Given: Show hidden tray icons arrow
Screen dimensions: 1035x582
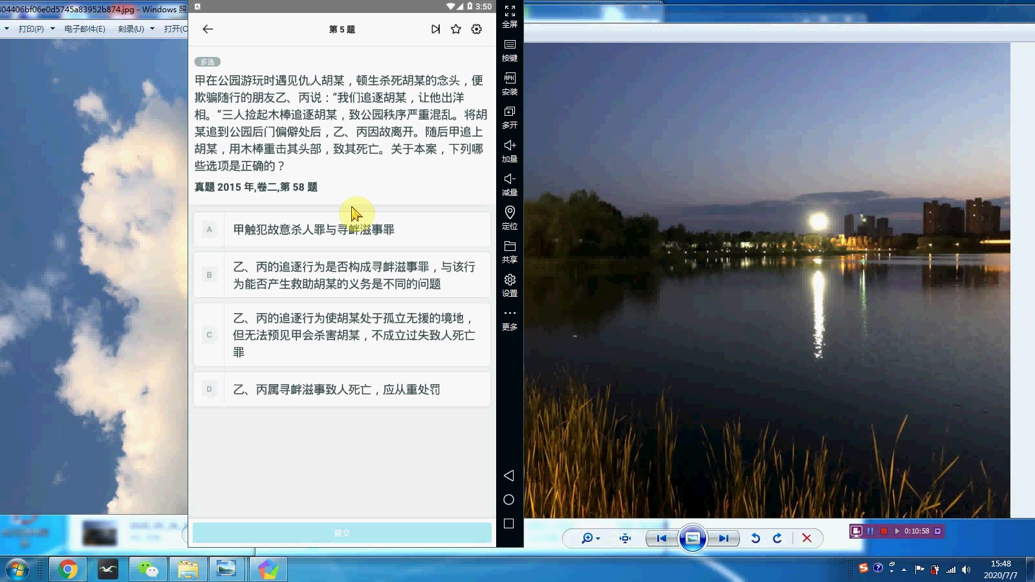Looking at the screenshot, I should point(904,570).
